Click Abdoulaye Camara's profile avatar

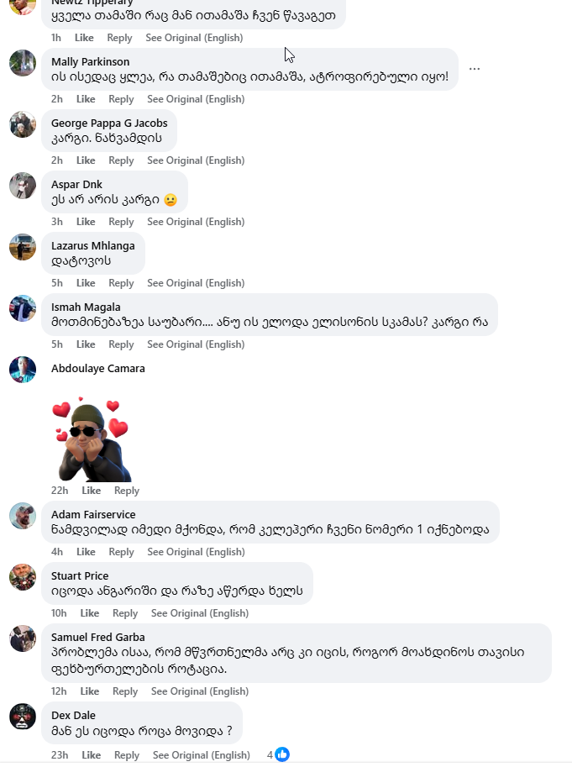[x=23, y=370]
